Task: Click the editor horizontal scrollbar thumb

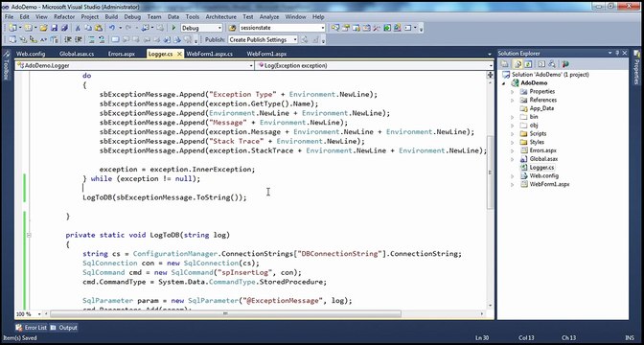Action: pos(225,314)
